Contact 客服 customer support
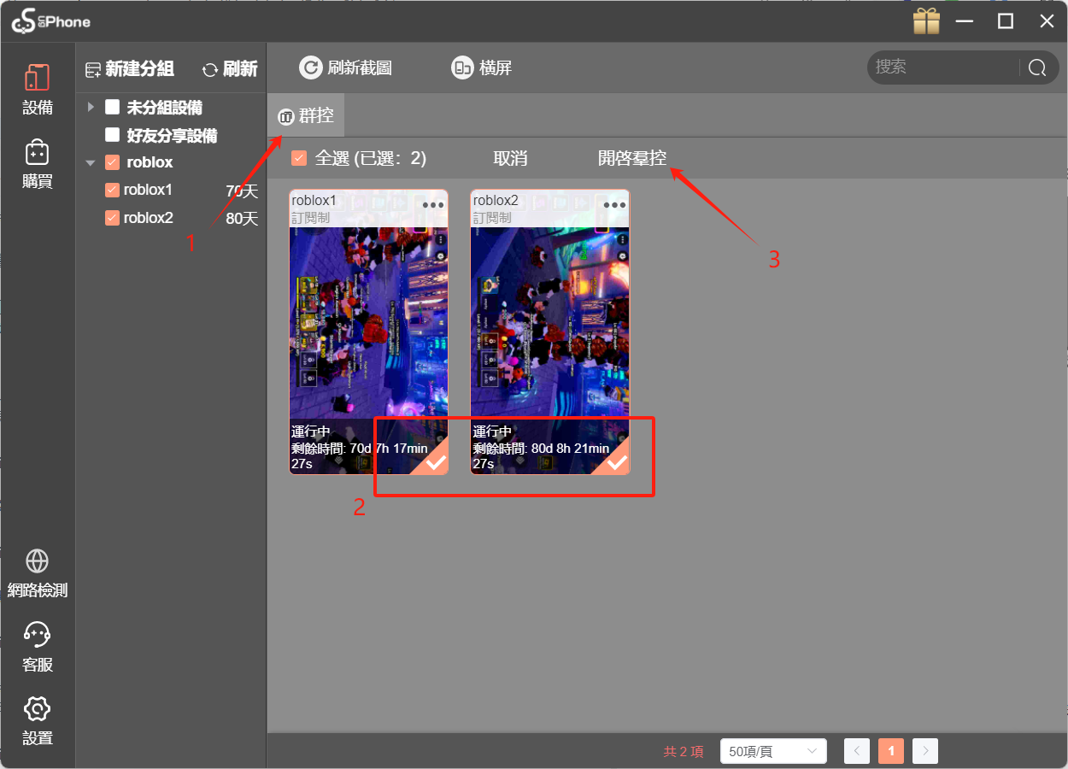 tap(38, 648)
